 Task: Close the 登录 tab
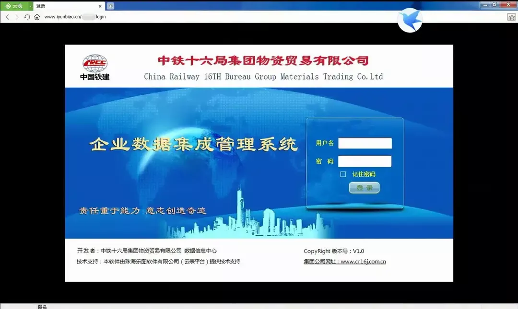pos(100,6)
